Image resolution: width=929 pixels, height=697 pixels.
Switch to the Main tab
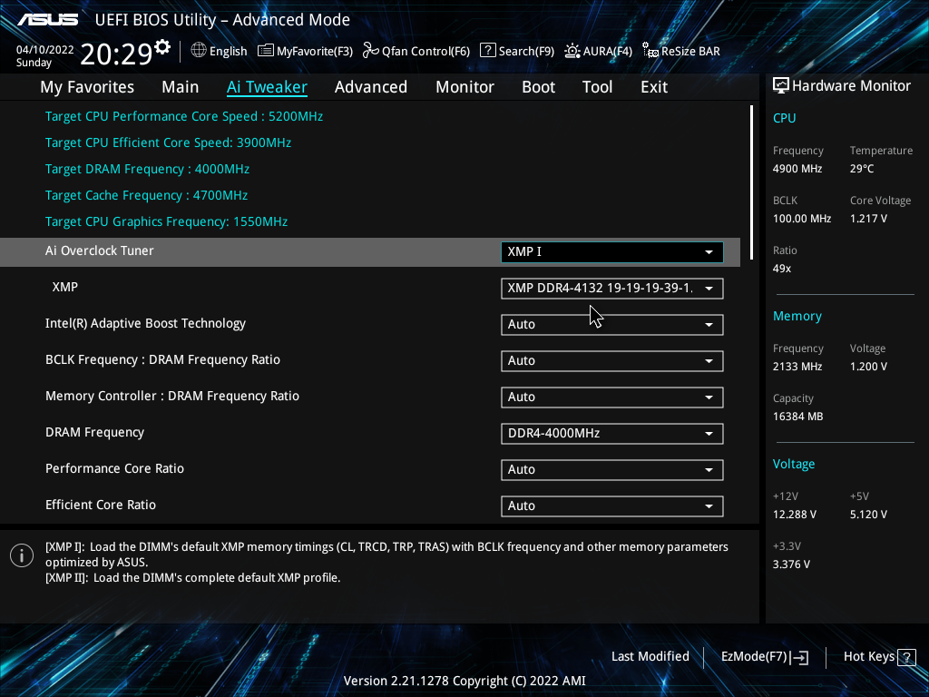tap(181, 87)
